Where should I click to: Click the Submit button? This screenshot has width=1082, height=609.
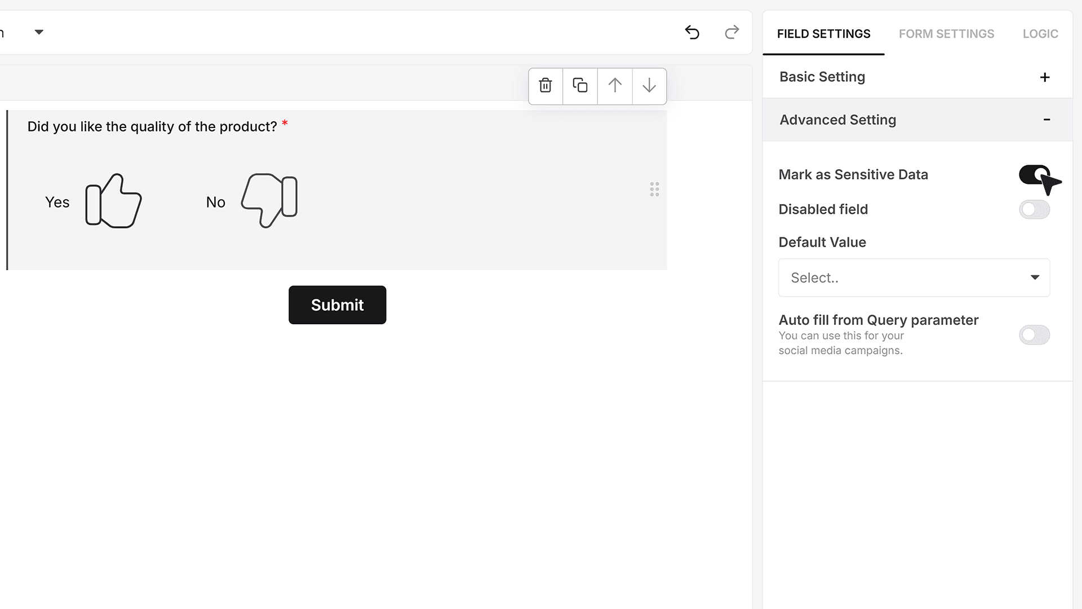pos(337,305)
